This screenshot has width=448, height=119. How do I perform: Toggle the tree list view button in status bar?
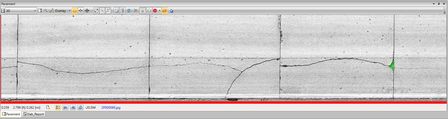pyautogui.click(x=58, y=107)
